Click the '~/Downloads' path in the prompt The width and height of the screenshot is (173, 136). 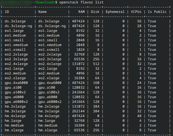tap(44, 2)
